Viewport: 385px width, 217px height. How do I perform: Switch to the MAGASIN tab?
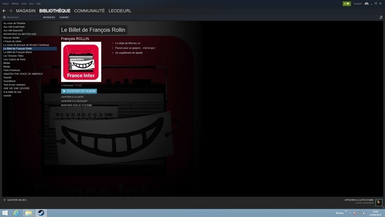25,11
